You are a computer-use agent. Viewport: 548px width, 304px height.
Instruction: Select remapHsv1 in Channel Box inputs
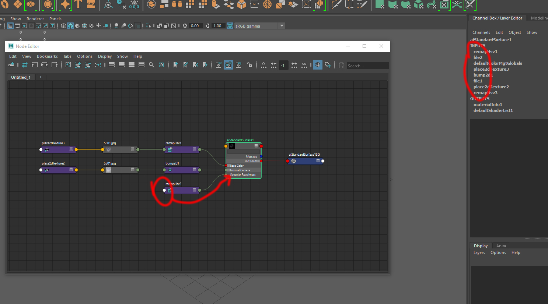pyautogui.click(x=485, y=52)
